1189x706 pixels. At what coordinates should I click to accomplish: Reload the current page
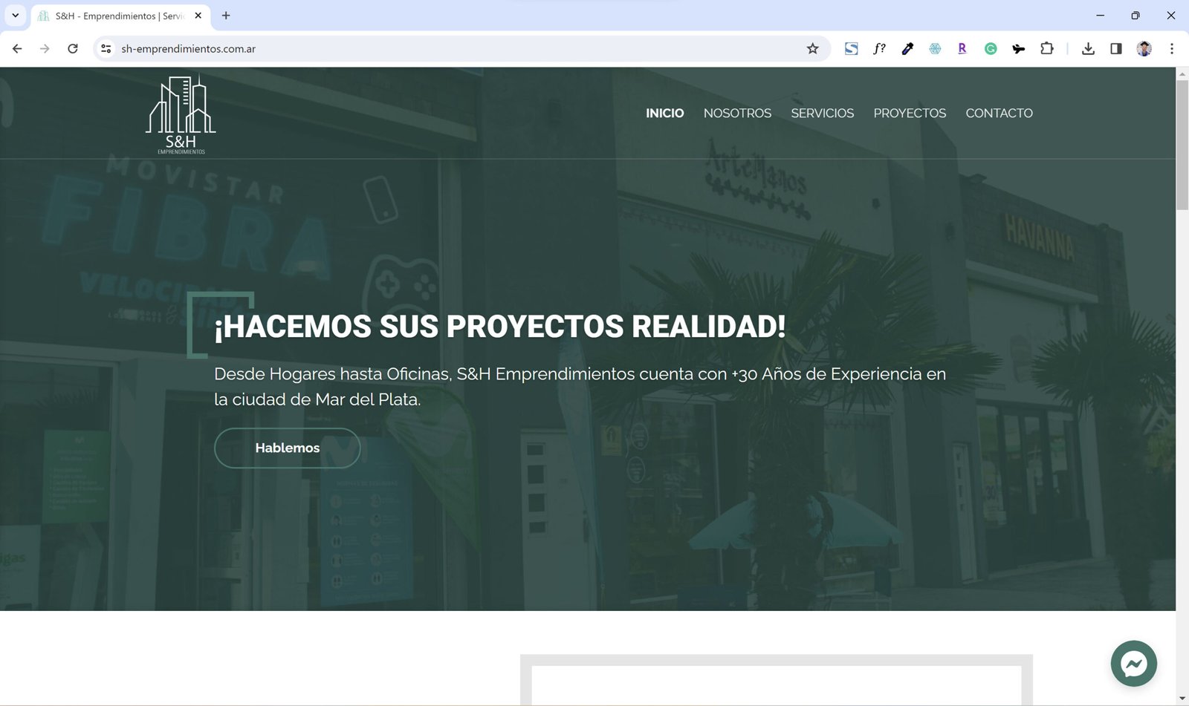pyautogui.click(x=73, y=49)
